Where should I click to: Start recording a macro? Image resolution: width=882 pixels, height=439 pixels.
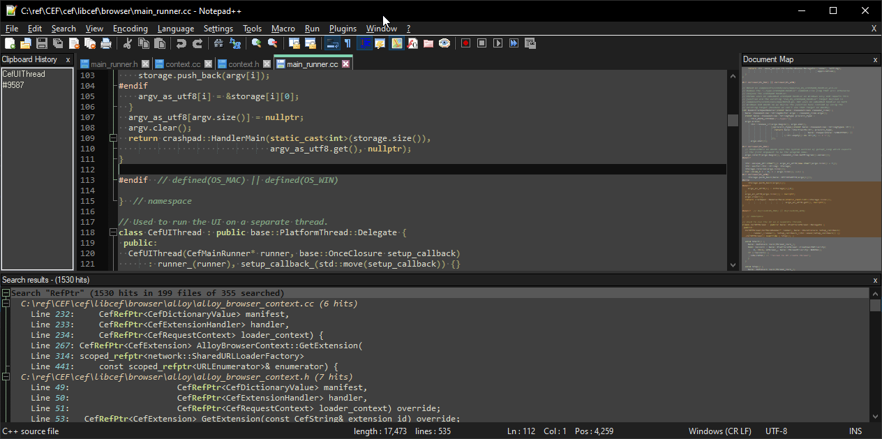(x=466, y=43)
